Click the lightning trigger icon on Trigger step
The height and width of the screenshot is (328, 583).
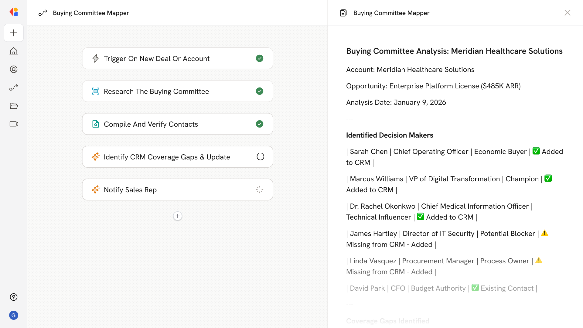[x=96, y=58]
